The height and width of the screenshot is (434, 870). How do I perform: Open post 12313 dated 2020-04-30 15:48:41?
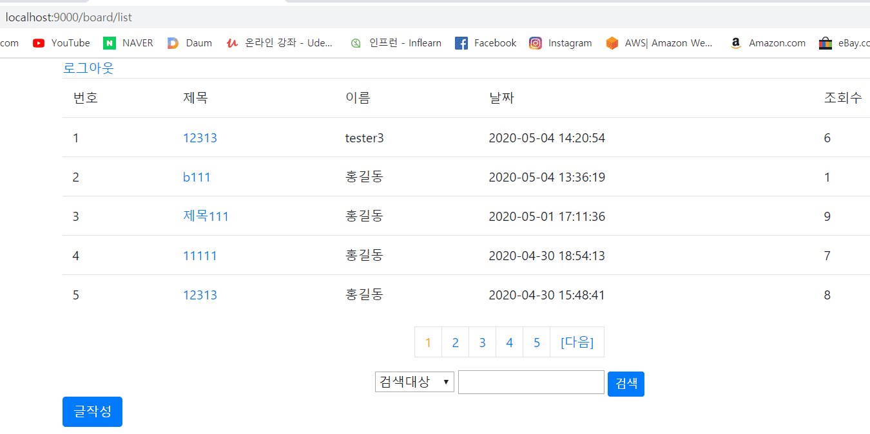pyautogui.click(x=200, y=295)
